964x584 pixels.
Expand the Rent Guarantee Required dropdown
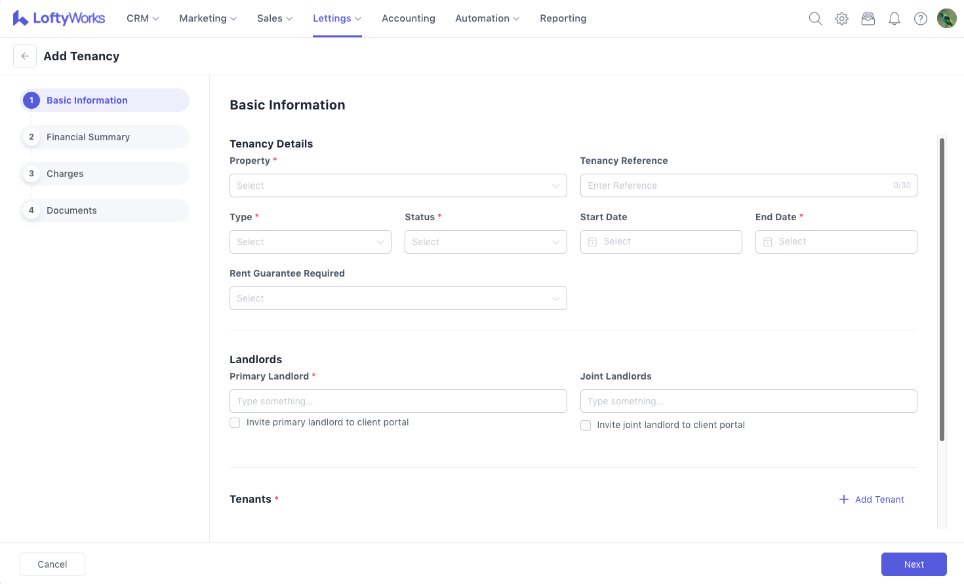click(x=397, y=298)
